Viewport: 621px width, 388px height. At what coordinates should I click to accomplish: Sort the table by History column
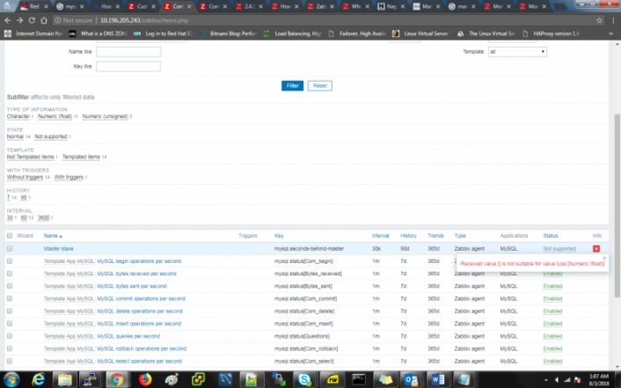pos(408,236)
